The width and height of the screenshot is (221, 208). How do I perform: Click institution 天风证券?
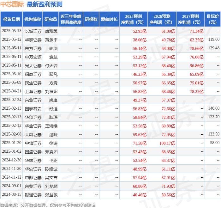point(33,135)
